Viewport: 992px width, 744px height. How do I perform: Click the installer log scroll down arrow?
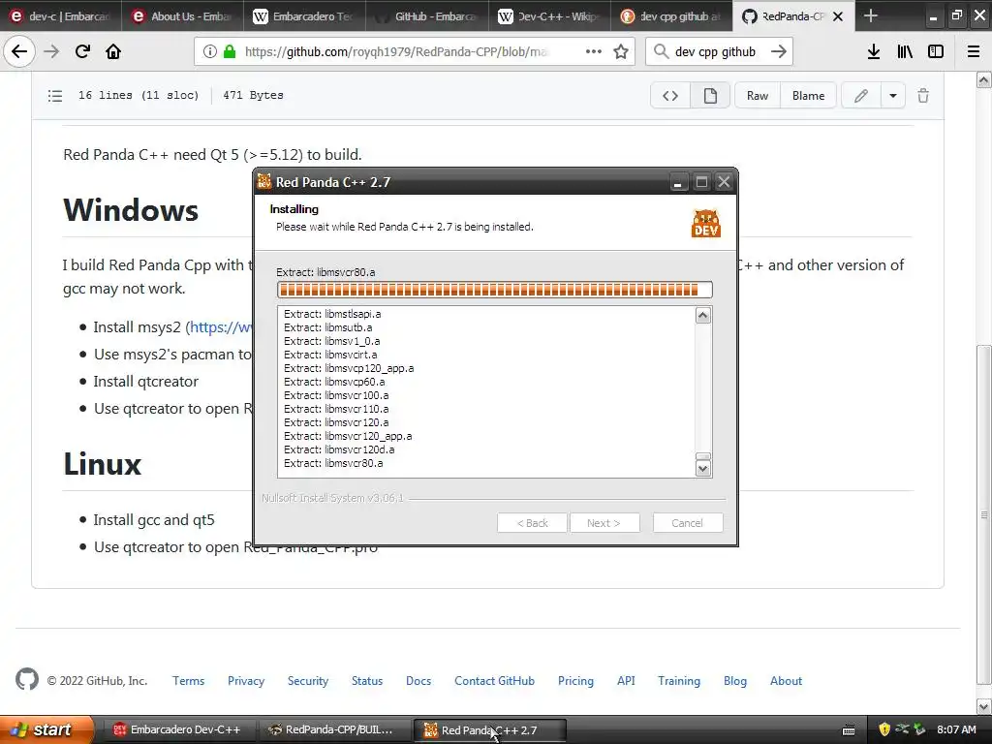click(x=703, y=469)
